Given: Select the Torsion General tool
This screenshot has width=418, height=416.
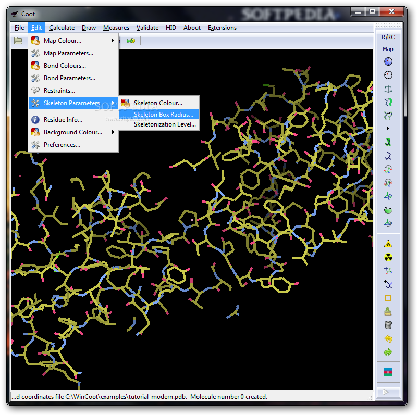Looking at the screenshot, I should point(388,183).
